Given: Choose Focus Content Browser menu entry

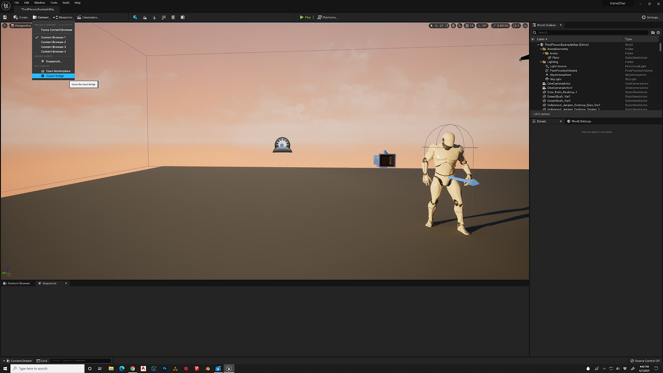Looking at the screenshot, I should pos(53,30).
